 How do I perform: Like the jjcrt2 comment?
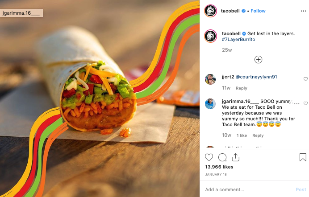click(305, 79)
